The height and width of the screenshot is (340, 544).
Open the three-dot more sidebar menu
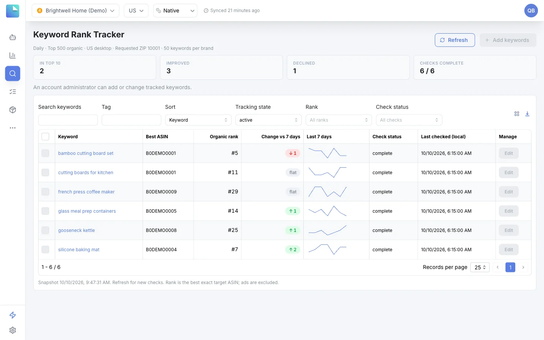pyautogui.click(x=12, y=128)
